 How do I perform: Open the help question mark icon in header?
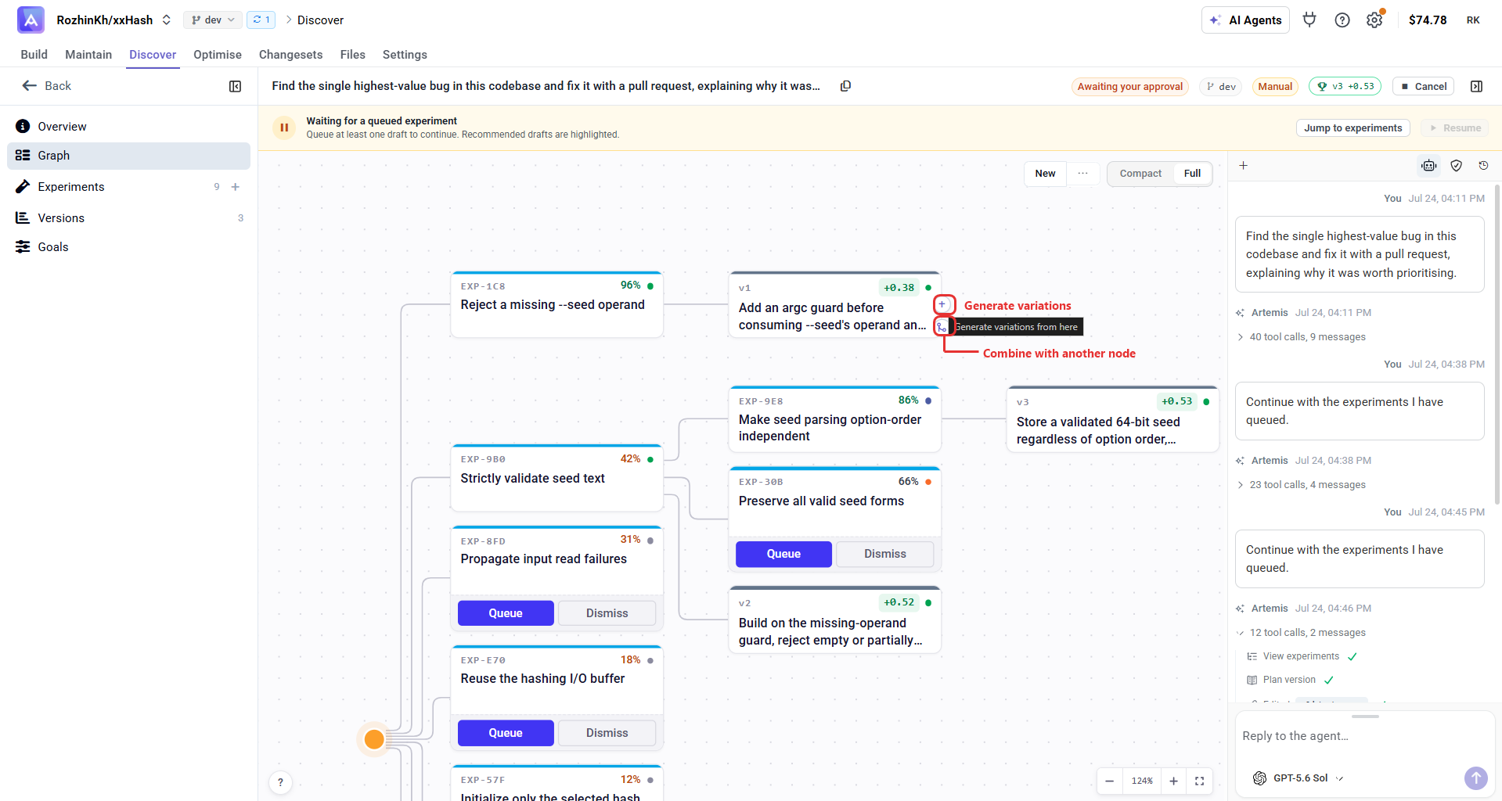1342,20
